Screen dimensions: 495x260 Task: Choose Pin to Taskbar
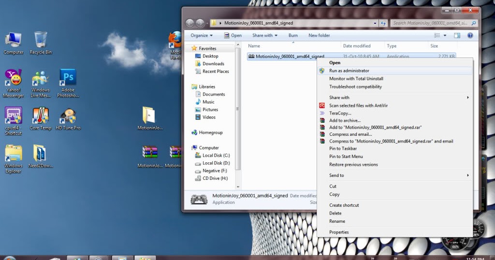tap(395, 148)
